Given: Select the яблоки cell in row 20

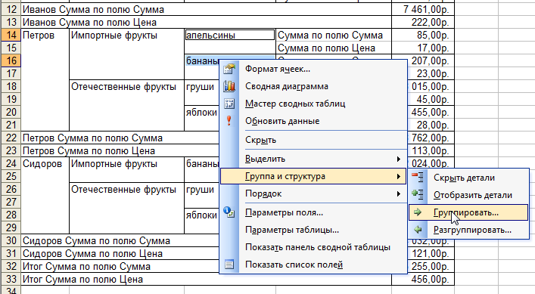Looking at the screenshot, I should tap(201, 112).
